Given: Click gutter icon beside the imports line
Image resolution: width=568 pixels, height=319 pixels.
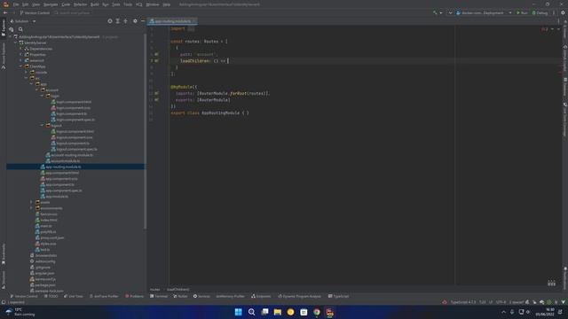Looking at the screenshot, I should pos(156,93).
